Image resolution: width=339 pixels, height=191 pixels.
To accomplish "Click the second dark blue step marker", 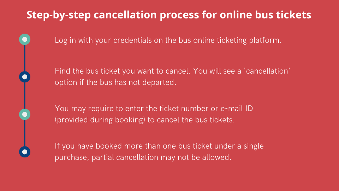I will [25, 77].
